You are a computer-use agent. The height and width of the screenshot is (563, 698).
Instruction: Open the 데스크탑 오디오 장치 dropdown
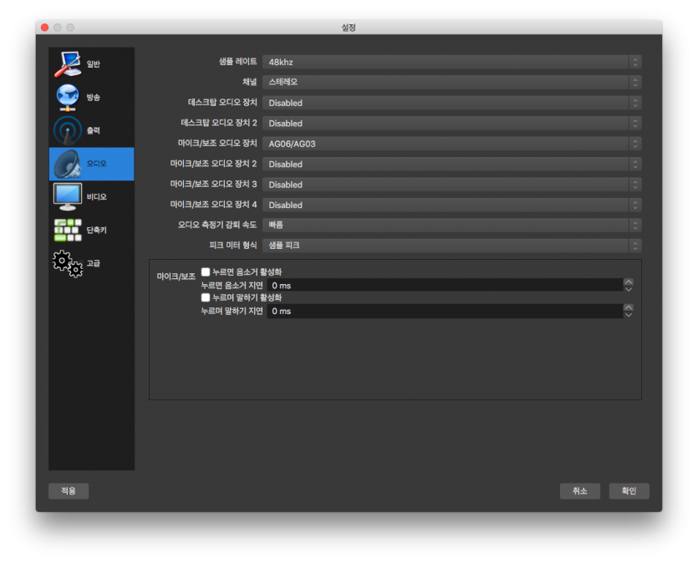point(452,103)
